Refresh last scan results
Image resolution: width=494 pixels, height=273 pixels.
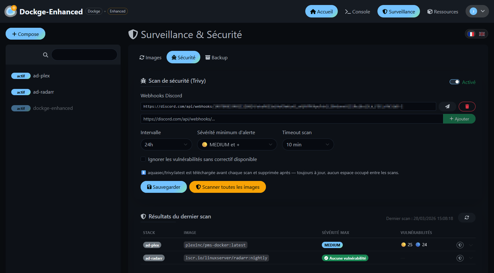click(467, 217)
